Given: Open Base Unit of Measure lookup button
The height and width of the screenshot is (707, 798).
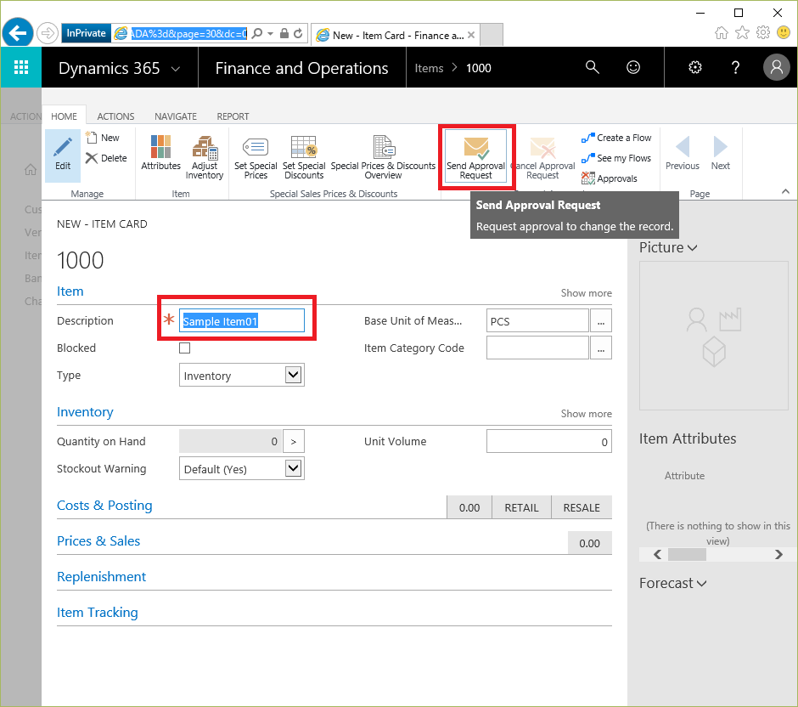Looking at the screenshot, I should point(601,321).
